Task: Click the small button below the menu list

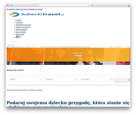Action: pos(14,42)
